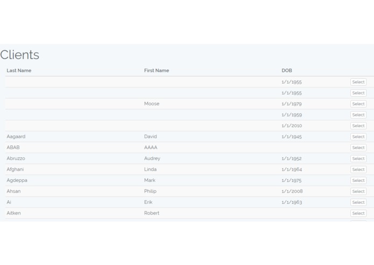This screenshot has width=374, height=265.
Task: Click first name Erik
Action: point(148,202)
